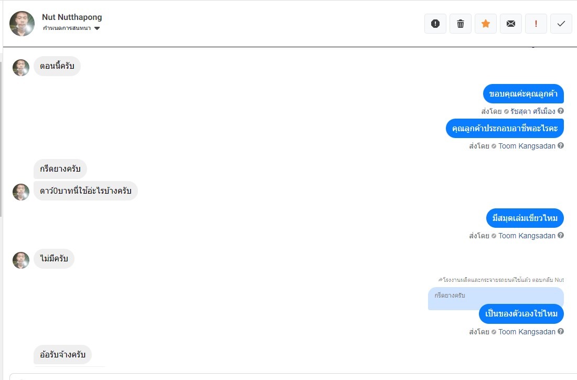Mark conversation done with the checkmark
The image size is (577, 380).
pyautogui.click(x=561, y=24)
